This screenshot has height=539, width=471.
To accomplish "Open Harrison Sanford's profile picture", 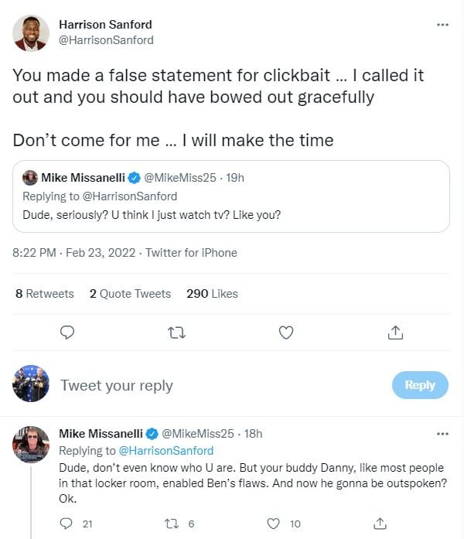I will (32, 32).
